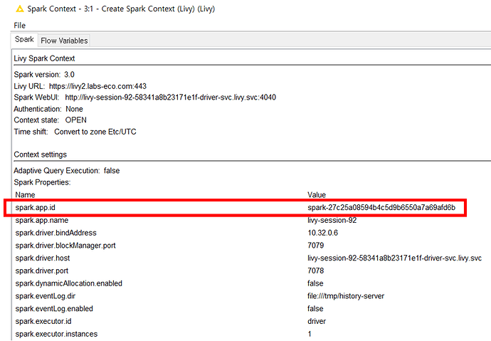Select spark.eventLog.dir property name
Viewport: 491px width, 341px height.
click(x=46, y=296)
